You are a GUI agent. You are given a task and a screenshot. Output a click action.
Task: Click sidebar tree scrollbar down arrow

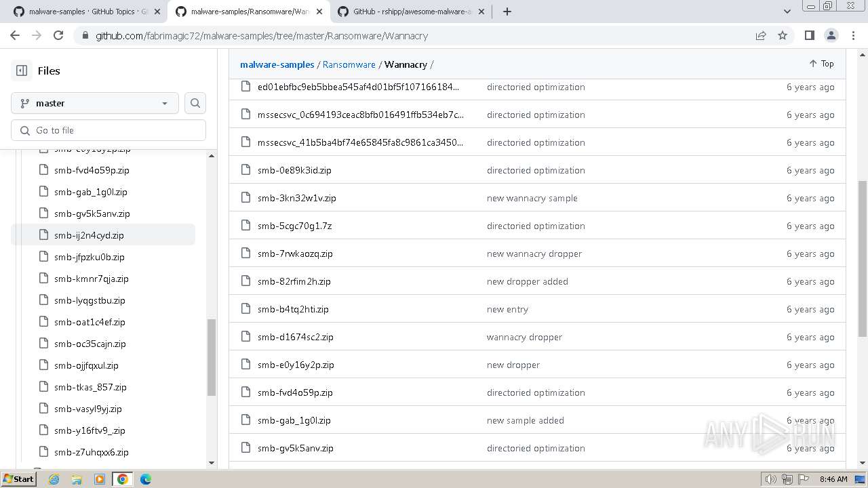(212, 463)
